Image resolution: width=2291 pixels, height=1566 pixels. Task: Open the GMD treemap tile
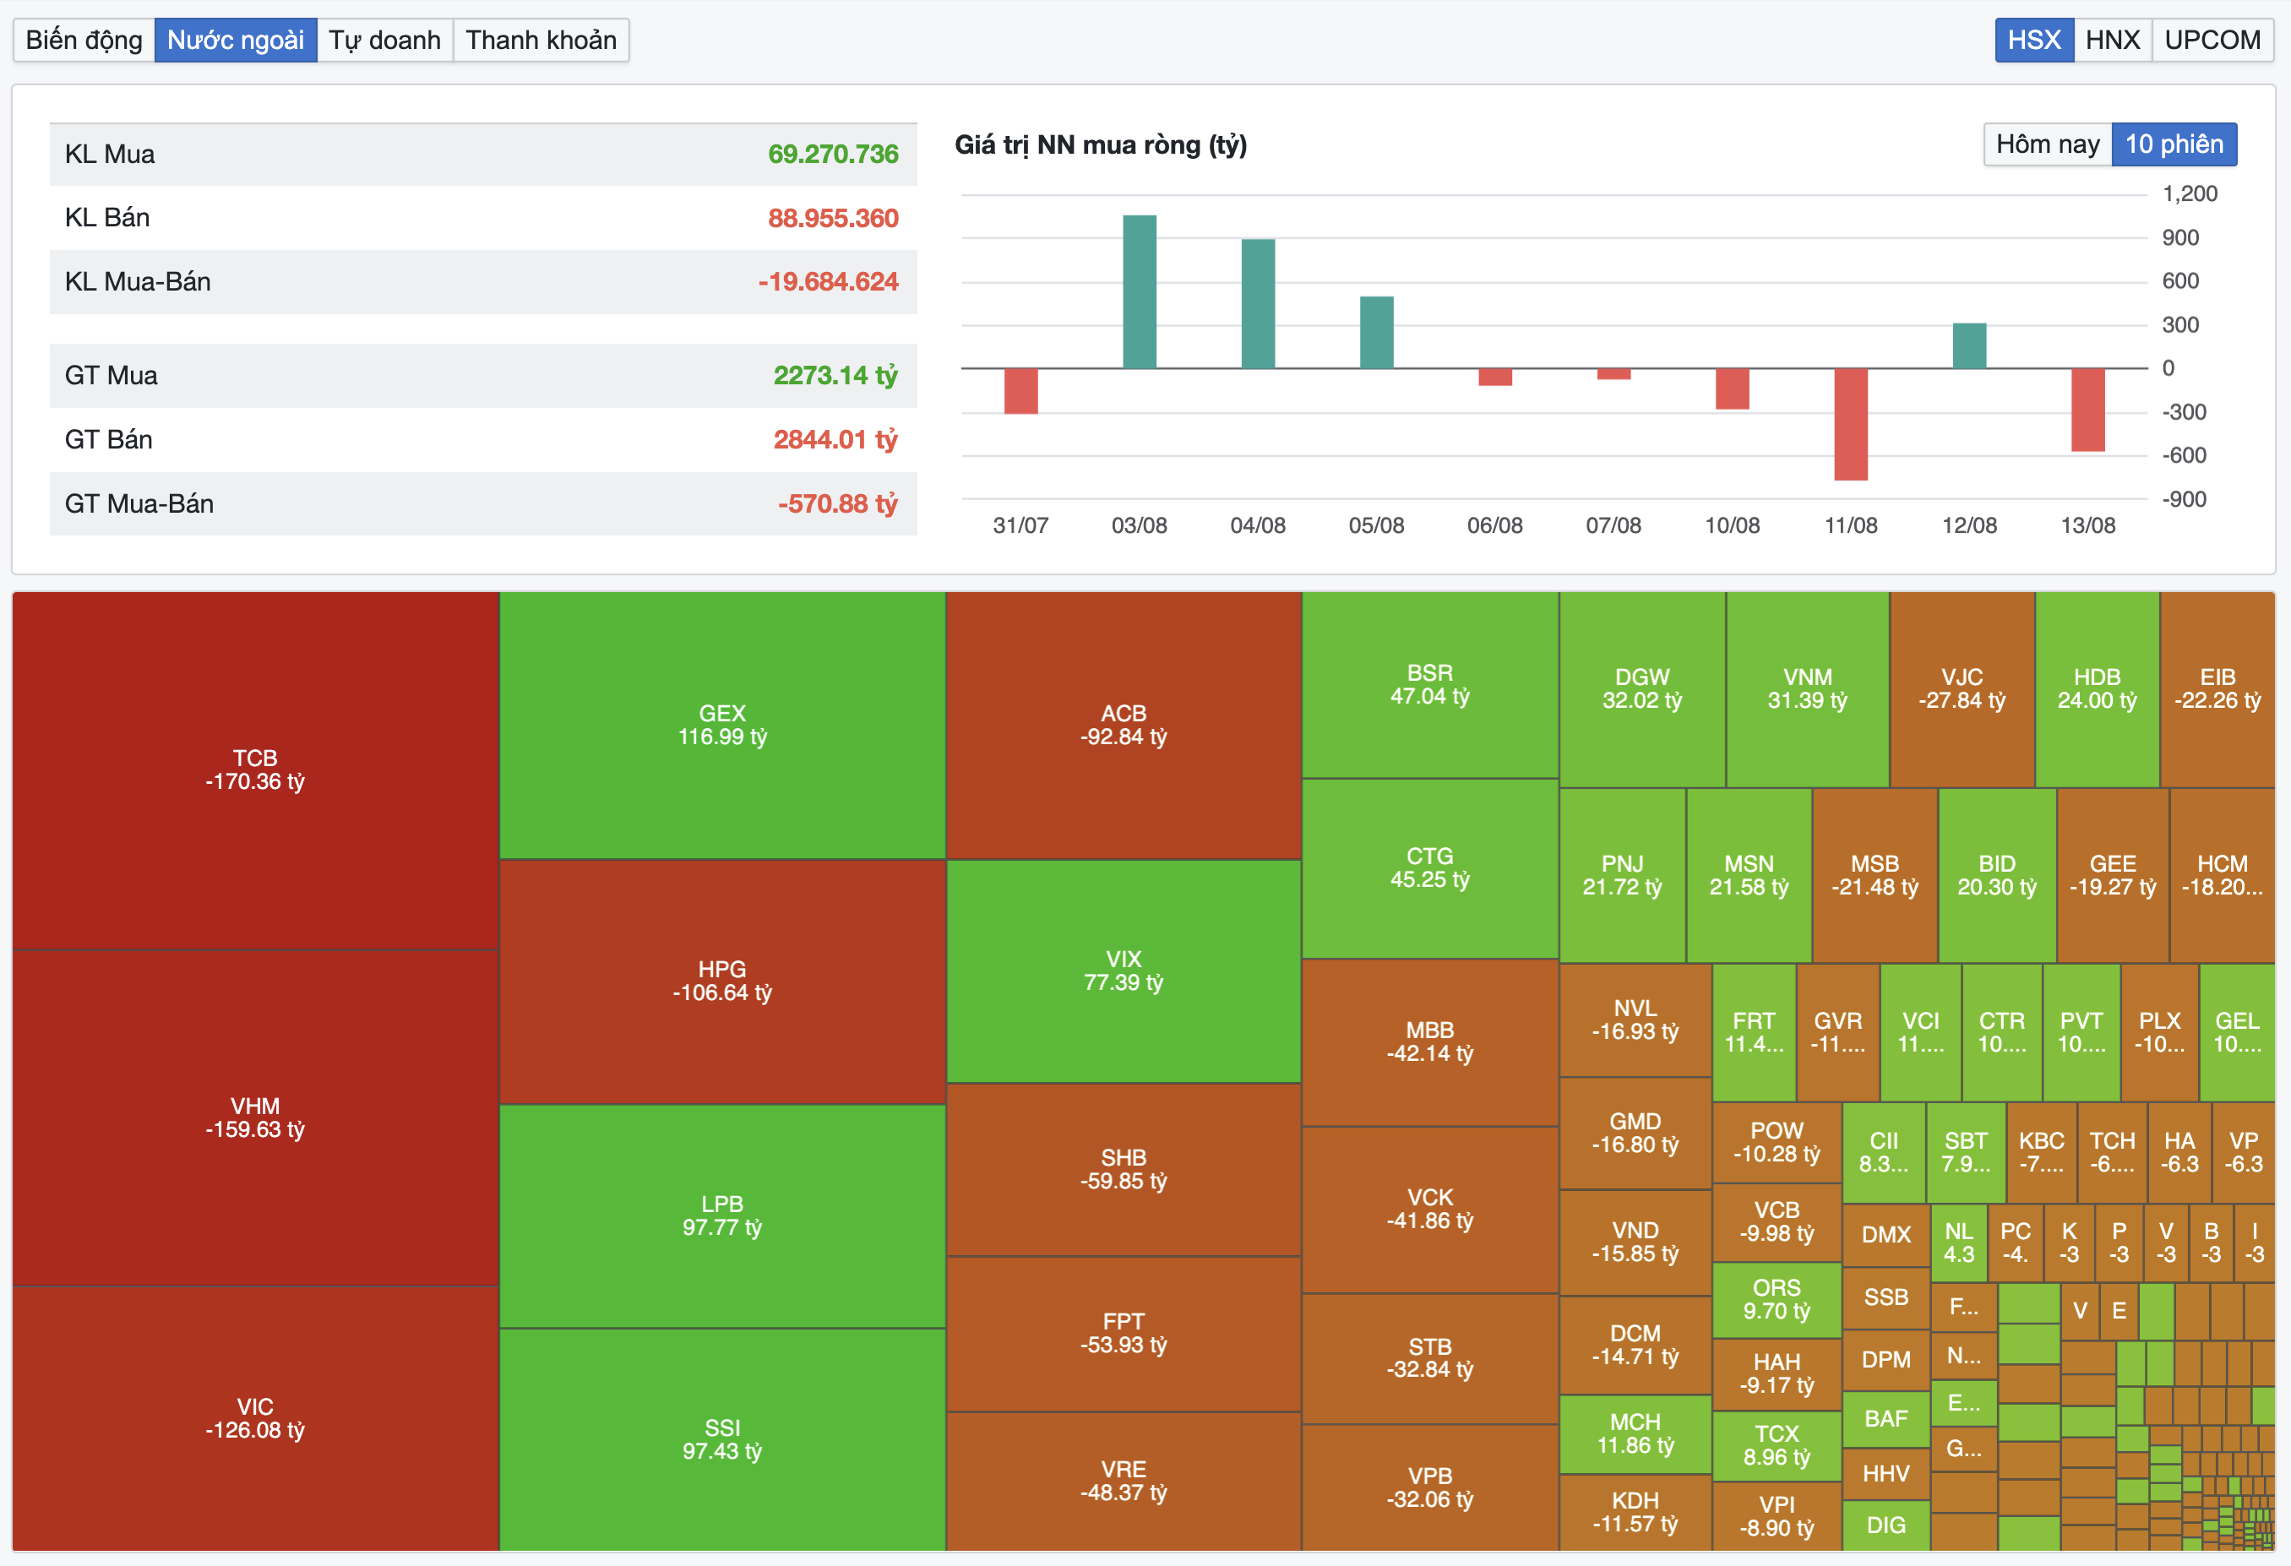1635,1134
